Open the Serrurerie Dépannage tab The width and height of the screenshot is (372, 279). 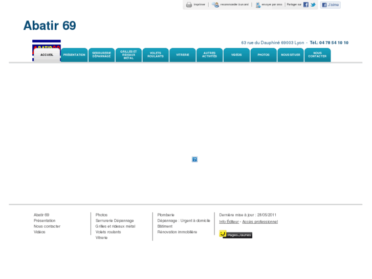click(x=101, y=55)
